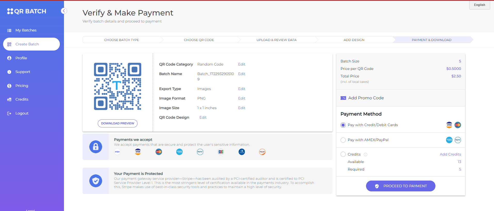Click the PNG image format value

click(201, 98)
